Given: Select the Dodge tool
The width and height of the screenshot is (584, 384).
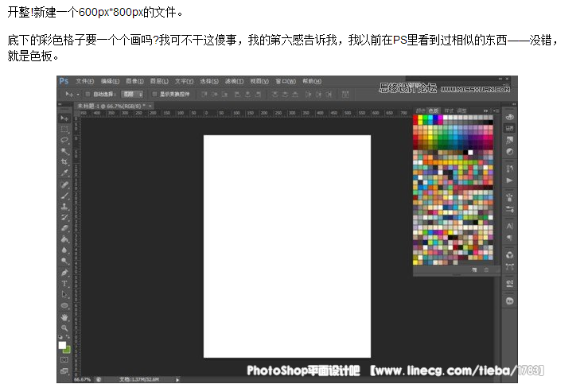Looking at the screenshot, I should 64,261.
